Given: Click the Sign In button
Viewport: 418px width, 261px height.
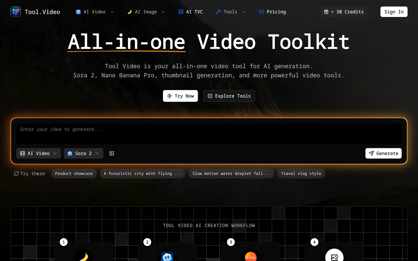Looking at the screenshot, I should coord(394,12).
